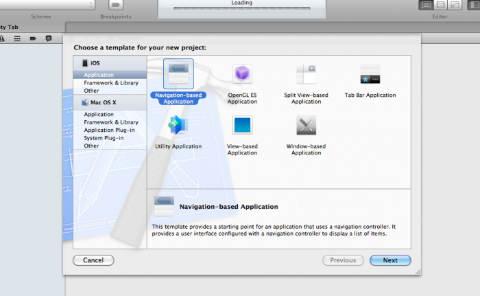480x296 pixels.
Task: Toggle the Breakpoints button in toolbar
Action: point(116,5)
